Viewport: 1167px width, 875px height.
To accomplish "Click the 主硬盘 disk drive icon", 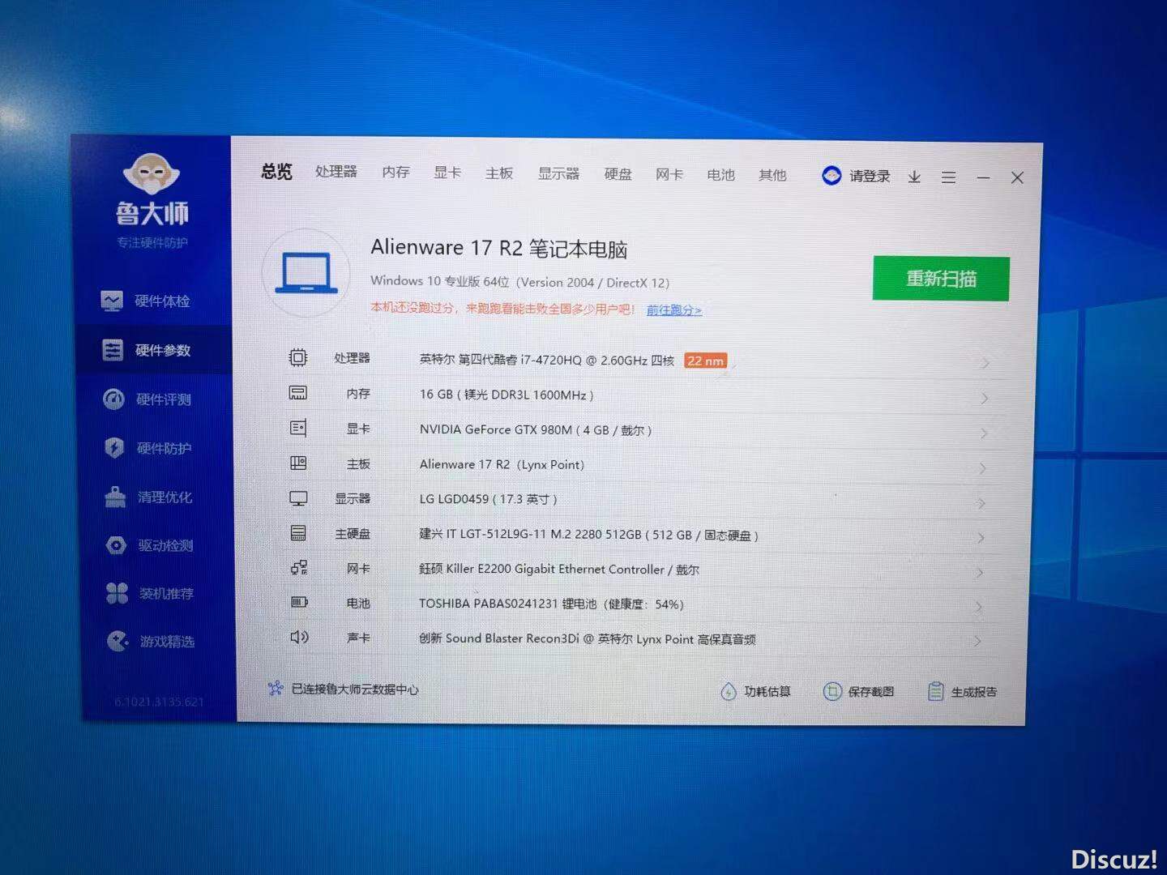I will [298, 533].
